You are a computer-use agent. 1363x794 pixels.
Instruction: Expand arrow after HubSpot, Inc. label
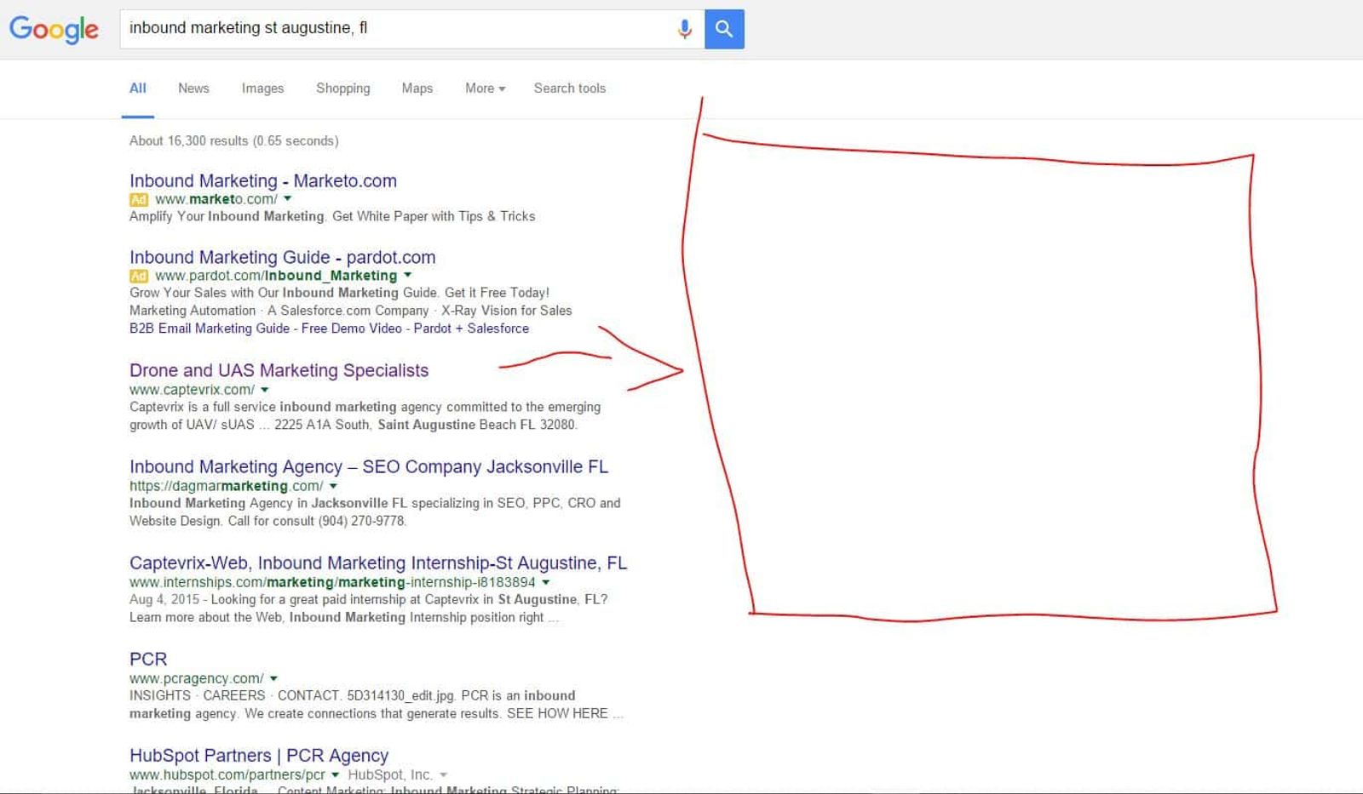point(443,774)
